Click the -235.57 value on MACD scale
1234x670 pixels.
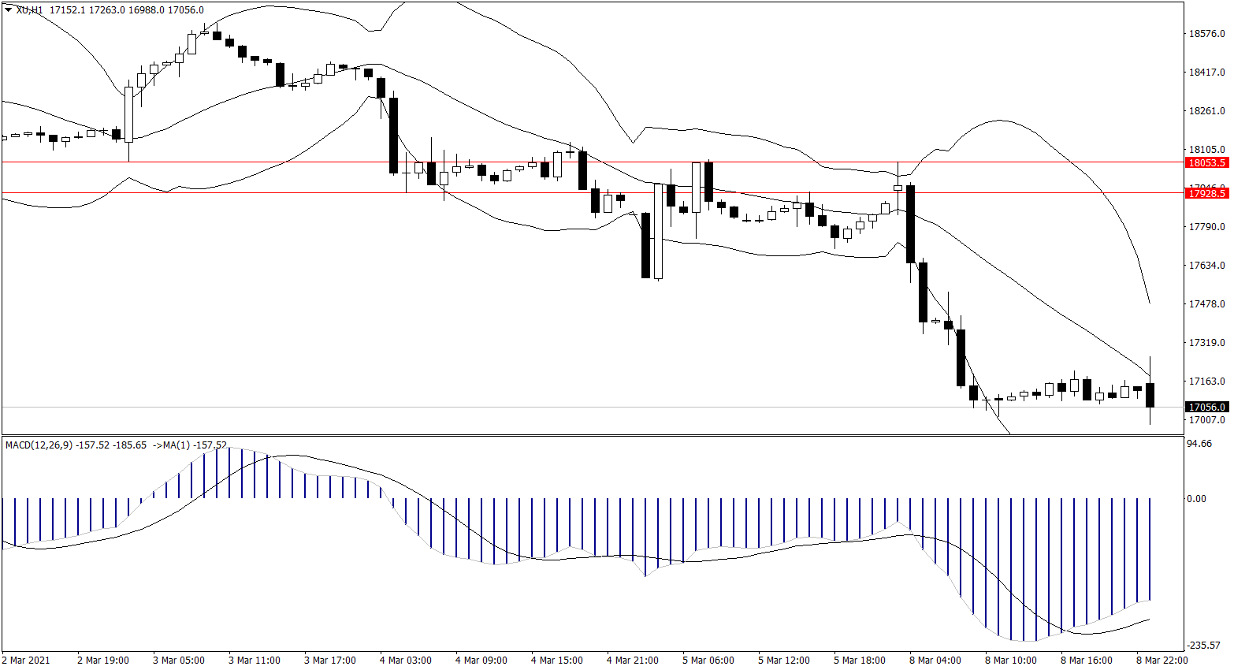(1203, 646)
